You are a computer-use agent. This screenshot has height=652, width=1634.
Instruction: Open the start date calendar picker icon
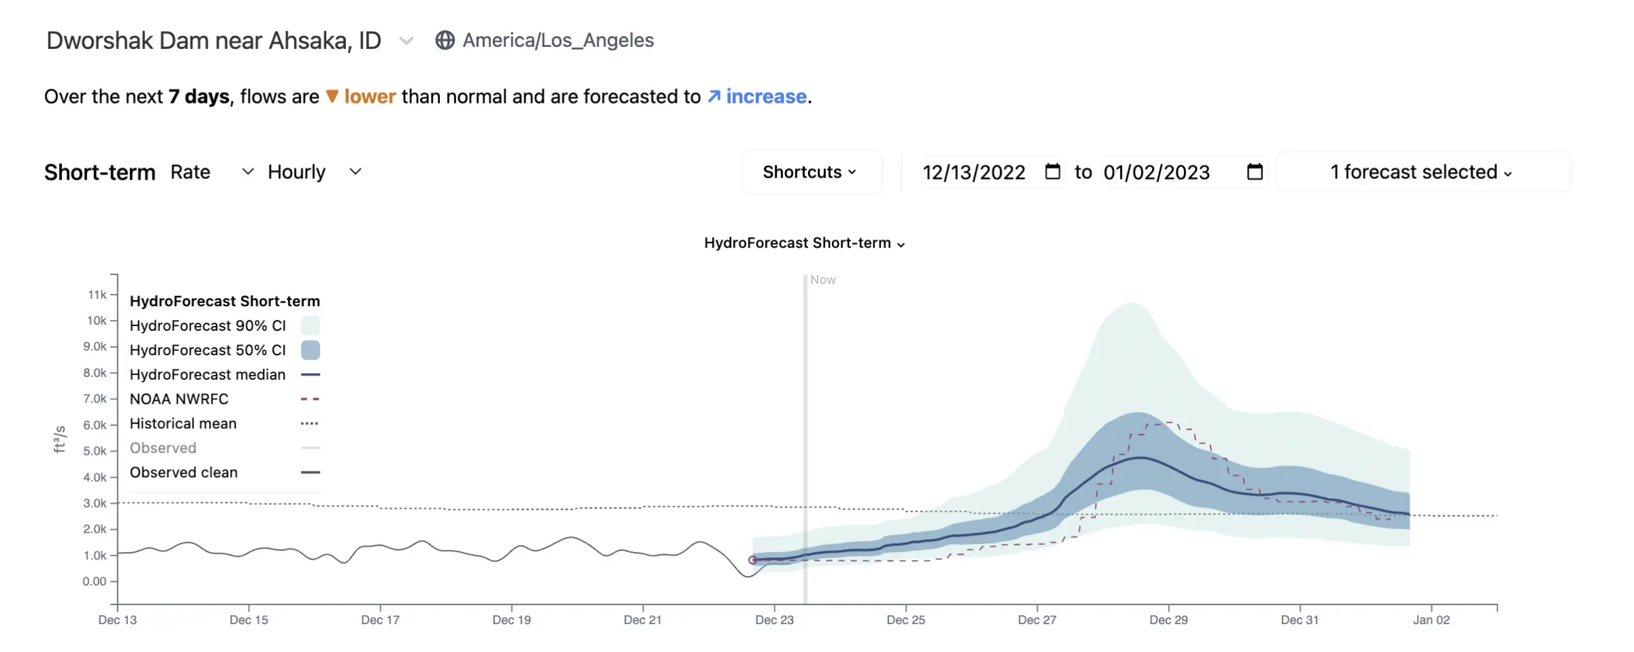[1053, 172]
